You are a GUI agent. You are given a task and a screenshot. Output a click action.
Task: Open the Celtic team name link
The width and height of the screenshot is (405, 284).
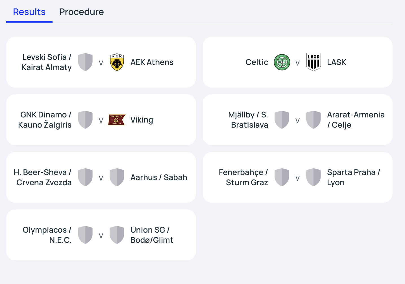point(257,62)
